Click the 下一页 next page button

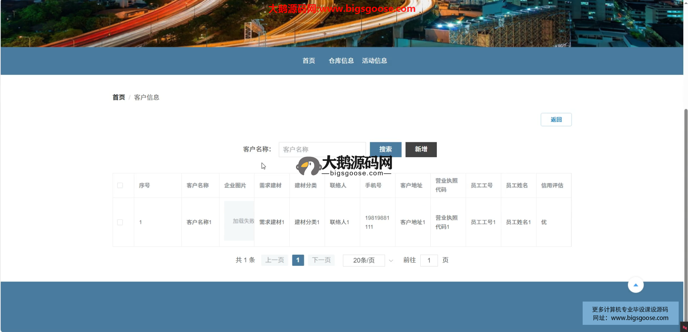tap(321, 260)
